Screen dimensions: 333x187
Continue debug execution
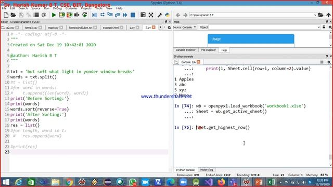coord(125,15)
